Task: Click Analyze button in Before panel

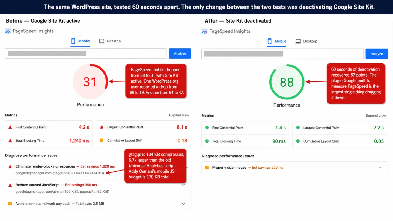Action: pyautogui.click(x=180, y=53)
